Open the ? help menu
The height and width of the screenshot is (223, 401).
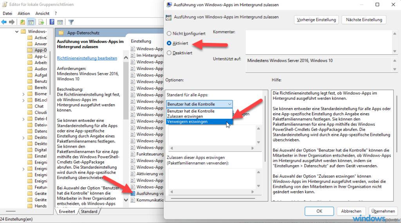click(56, 13)
